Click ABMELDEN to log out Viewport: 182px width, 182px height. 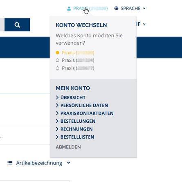(x=68, y=147)
